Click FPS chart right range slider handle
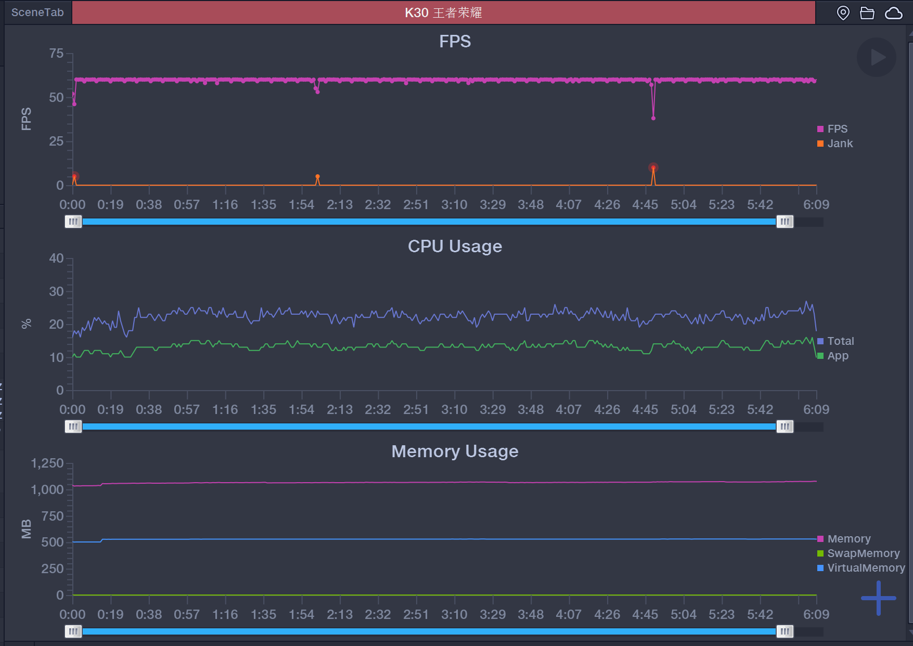The image size is (913, 646). click(785, 222)
